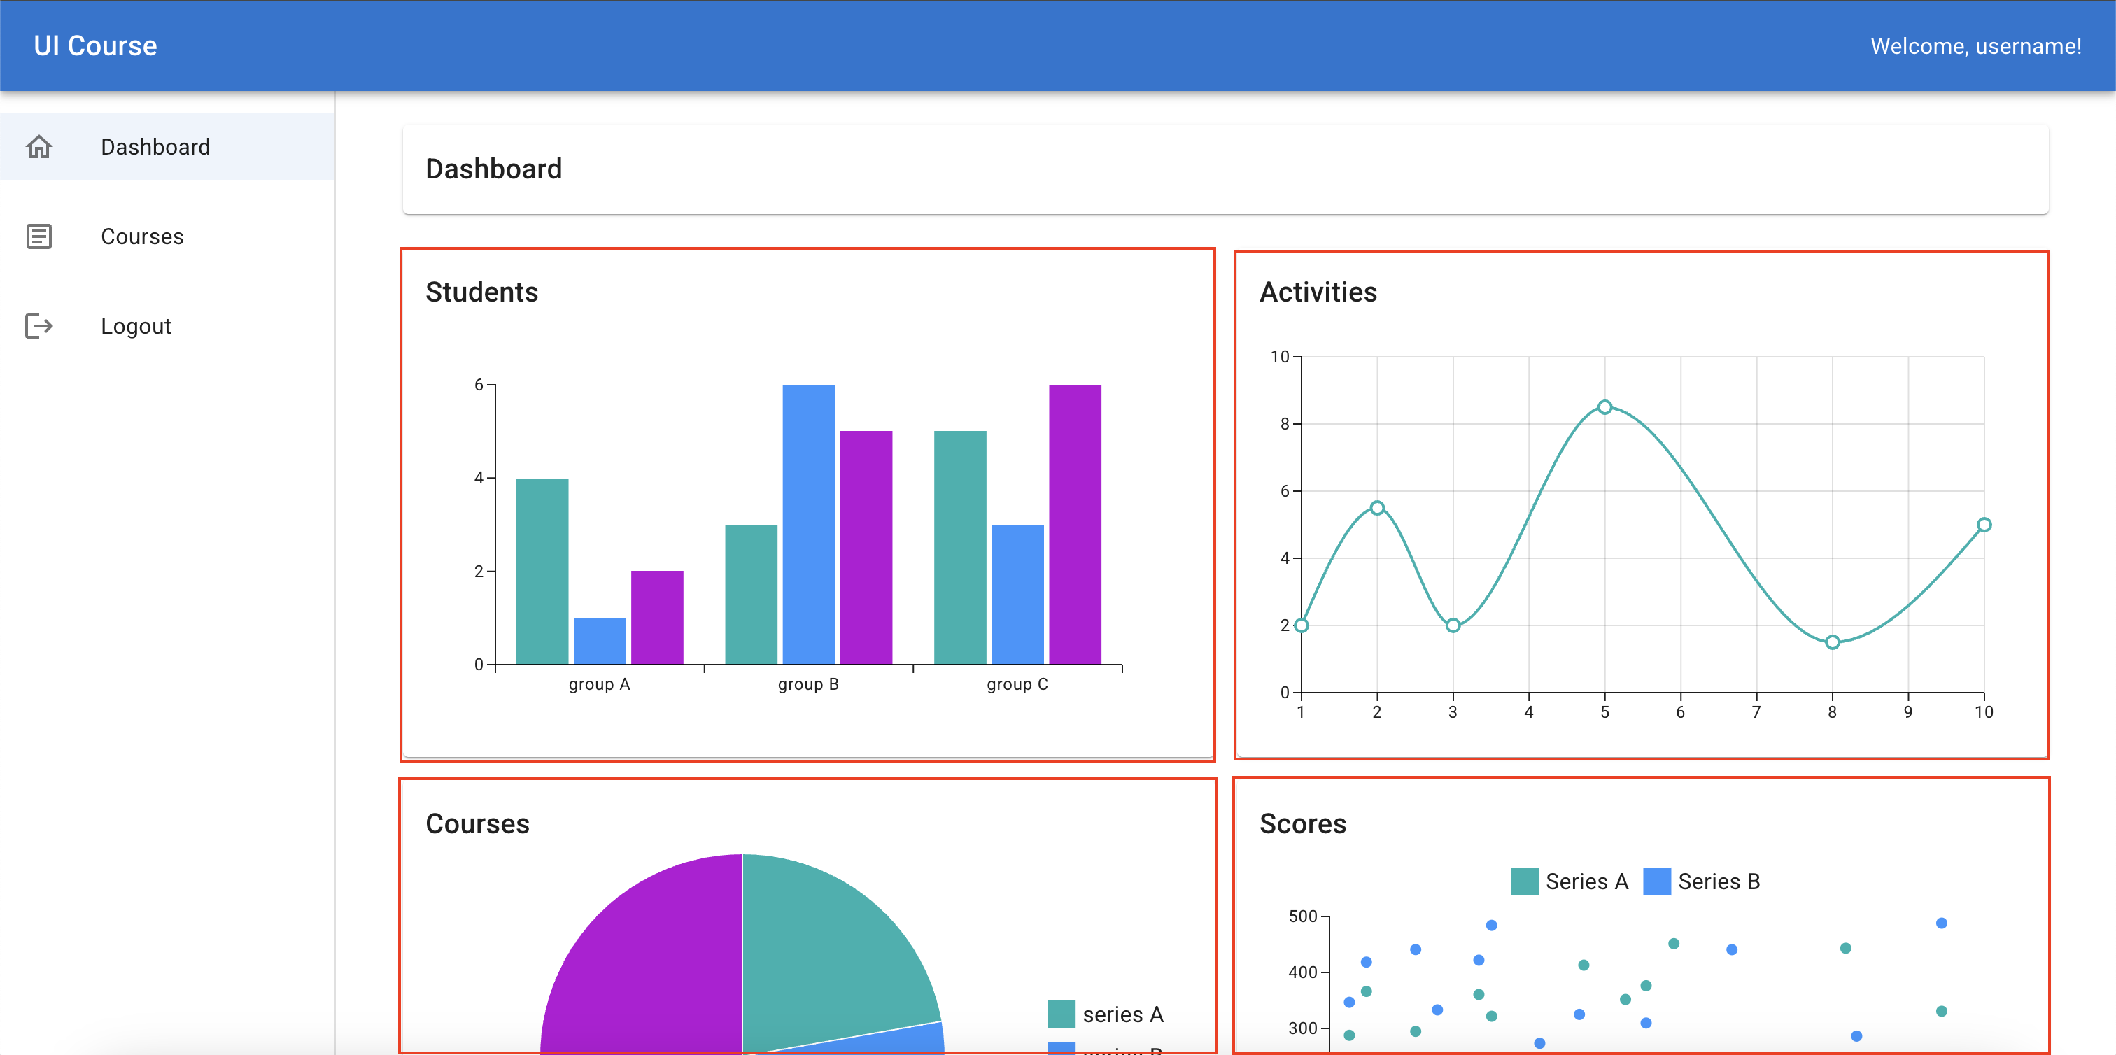The height and width of the screenshot is (1055, 2116).
Task: Select the Dashboard menu item
Action: (167, 147)
